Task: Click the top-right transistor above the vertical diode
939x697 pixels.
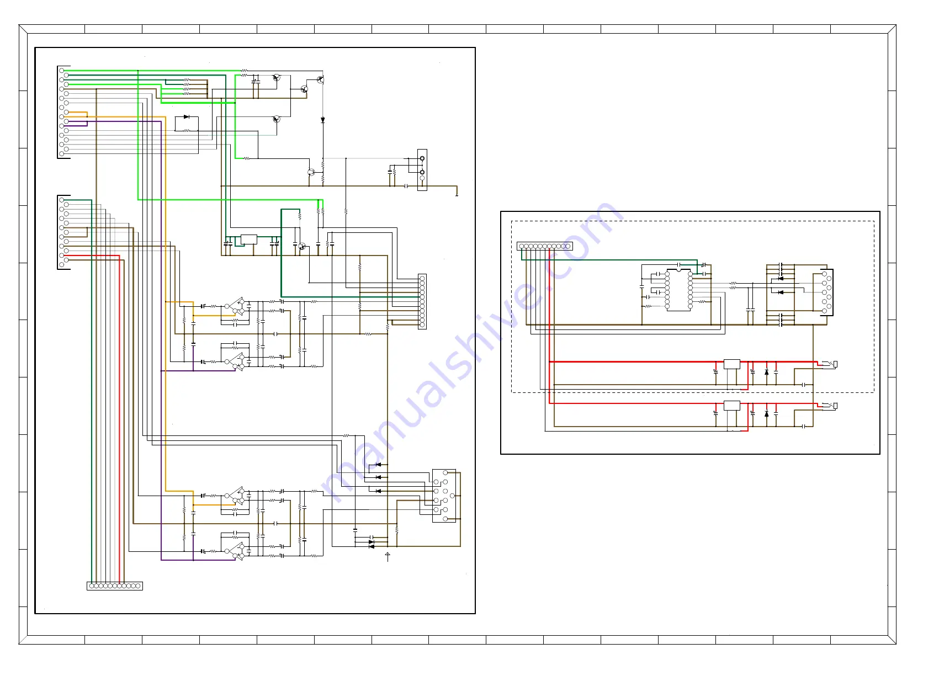Action: [321, 79]
